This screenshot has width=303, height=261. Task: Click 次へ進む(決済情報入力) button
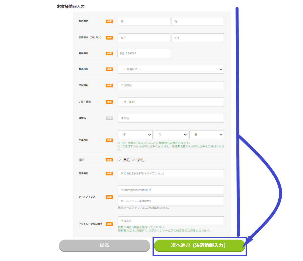click(x=200, y=246)
